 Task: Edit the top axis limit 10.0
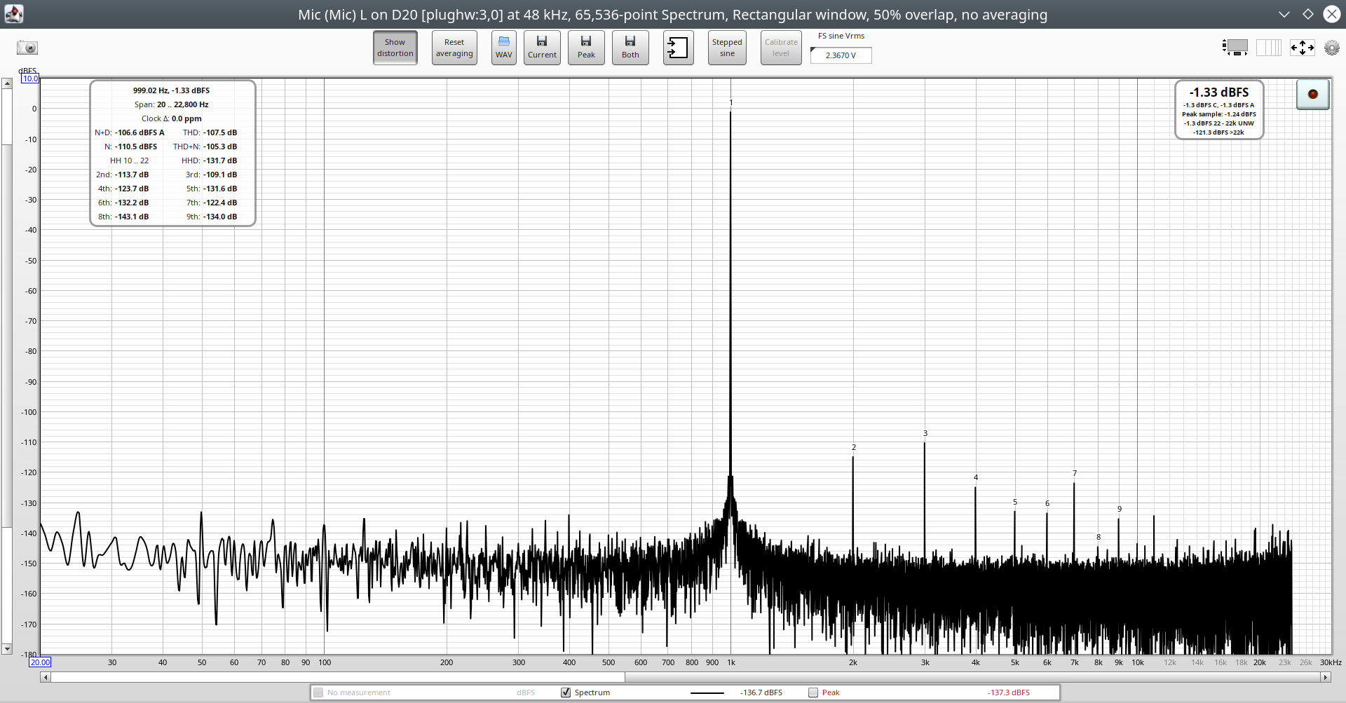[30, 79]
